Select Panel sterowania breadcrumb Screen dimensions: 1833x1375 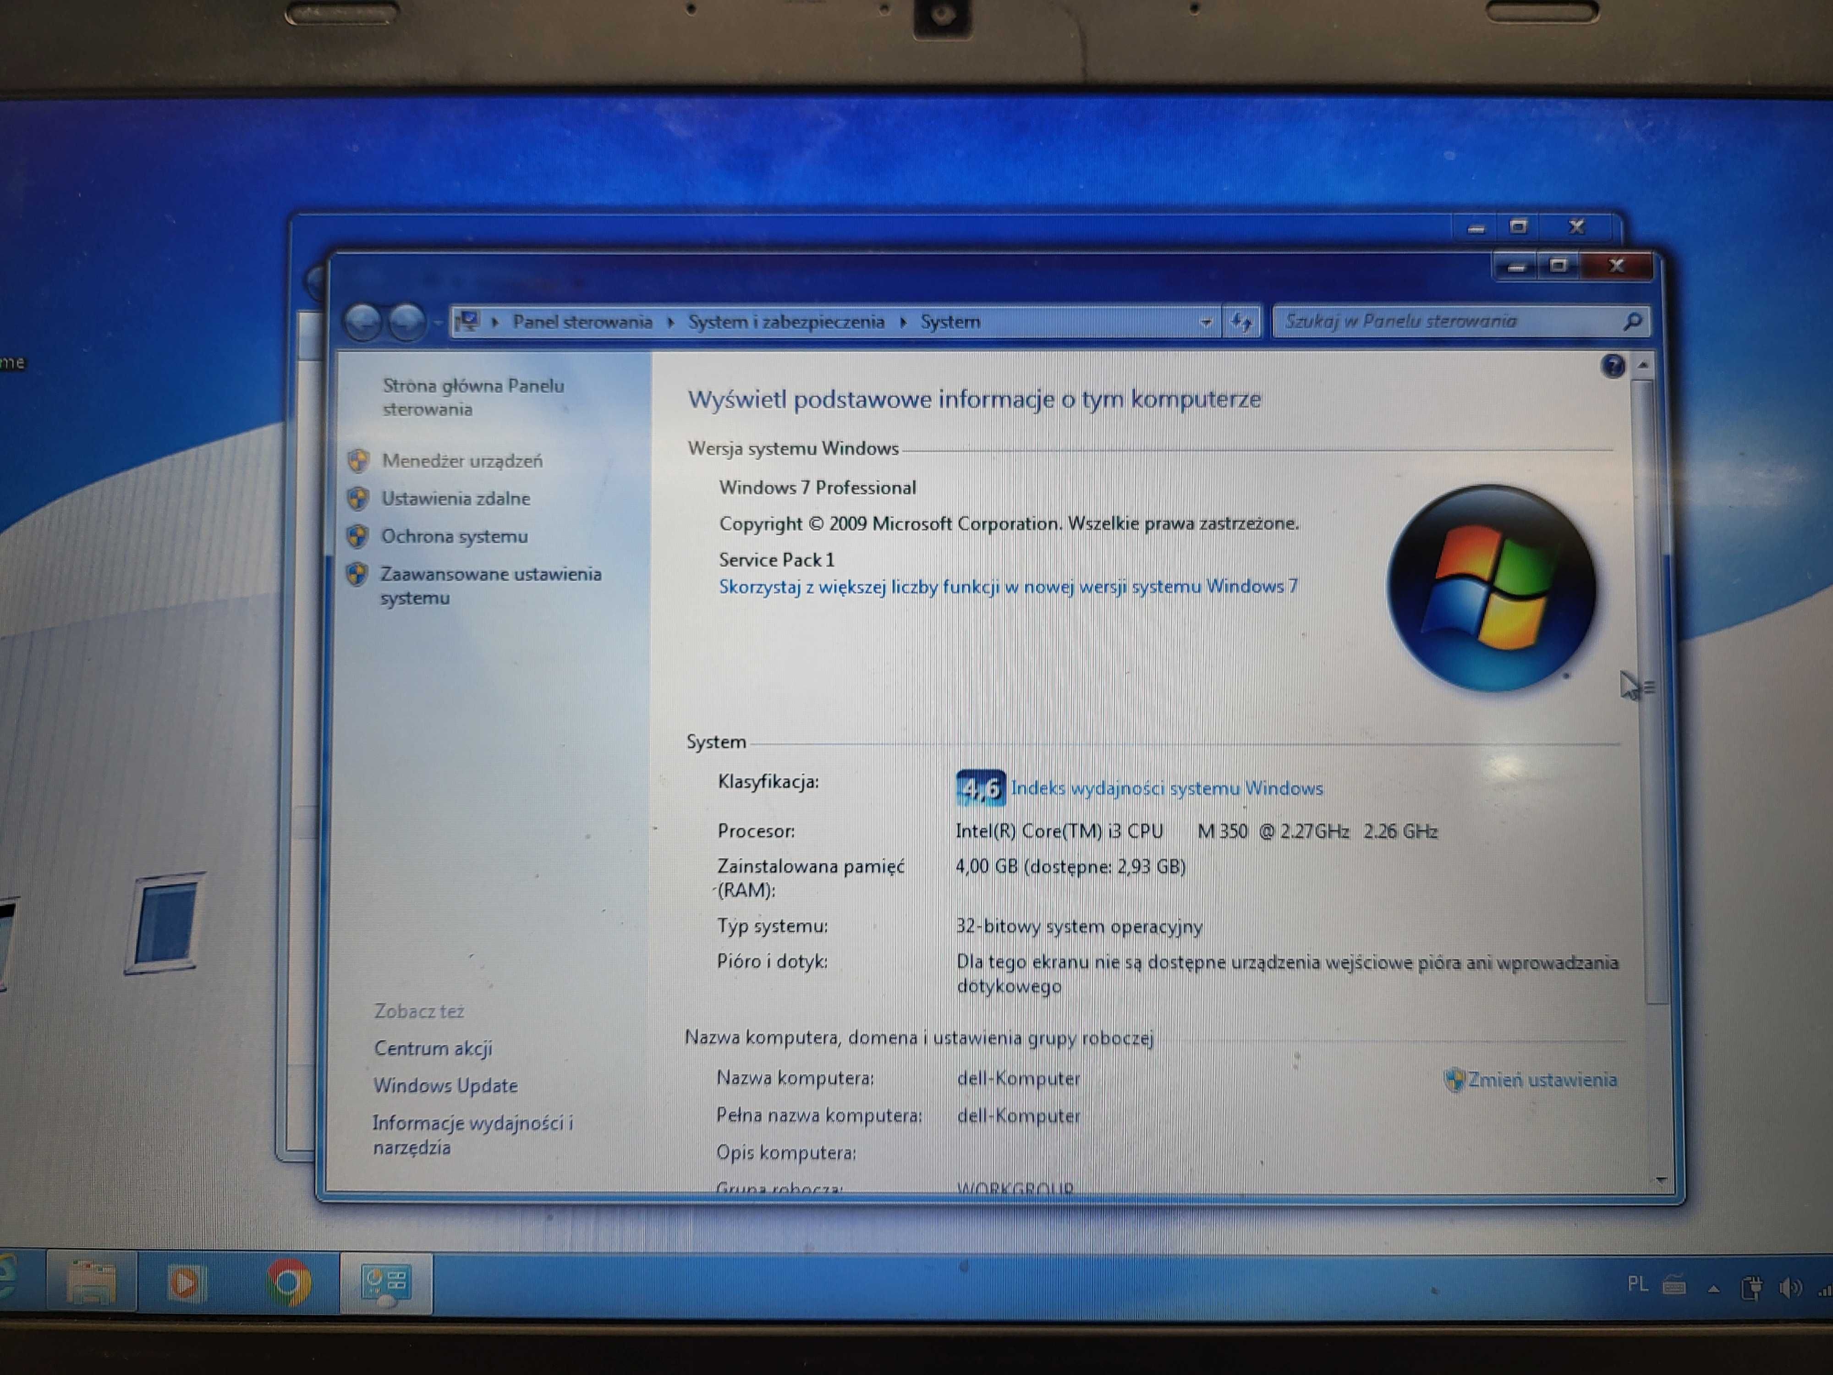[x=582, y=322]
